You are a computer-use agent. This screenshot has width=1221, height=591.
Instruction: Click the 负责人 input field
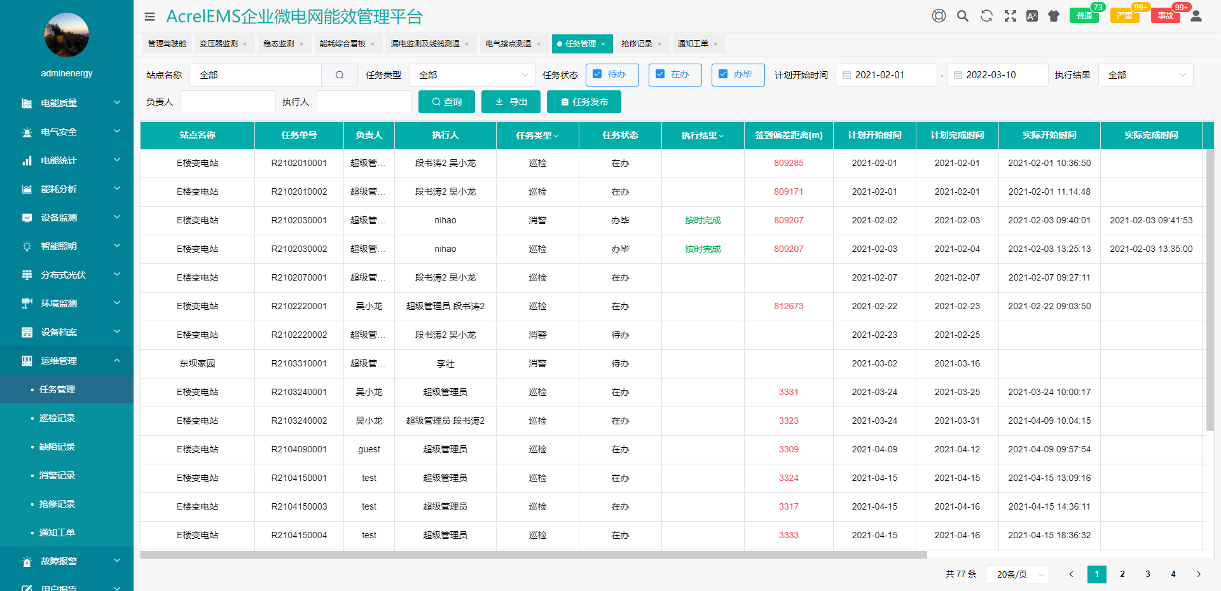[228, 102]
